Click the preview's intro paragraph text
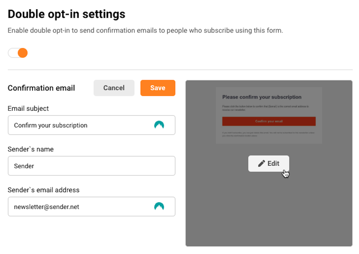This screenshot has width=359, height=254. 265,108
